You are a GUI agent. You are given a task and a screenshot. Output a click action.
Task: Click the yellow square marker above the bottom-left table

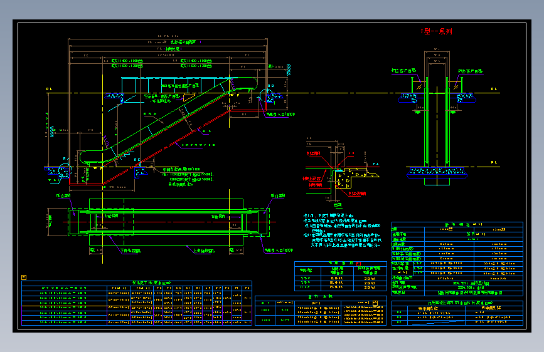tap(24, 277)
